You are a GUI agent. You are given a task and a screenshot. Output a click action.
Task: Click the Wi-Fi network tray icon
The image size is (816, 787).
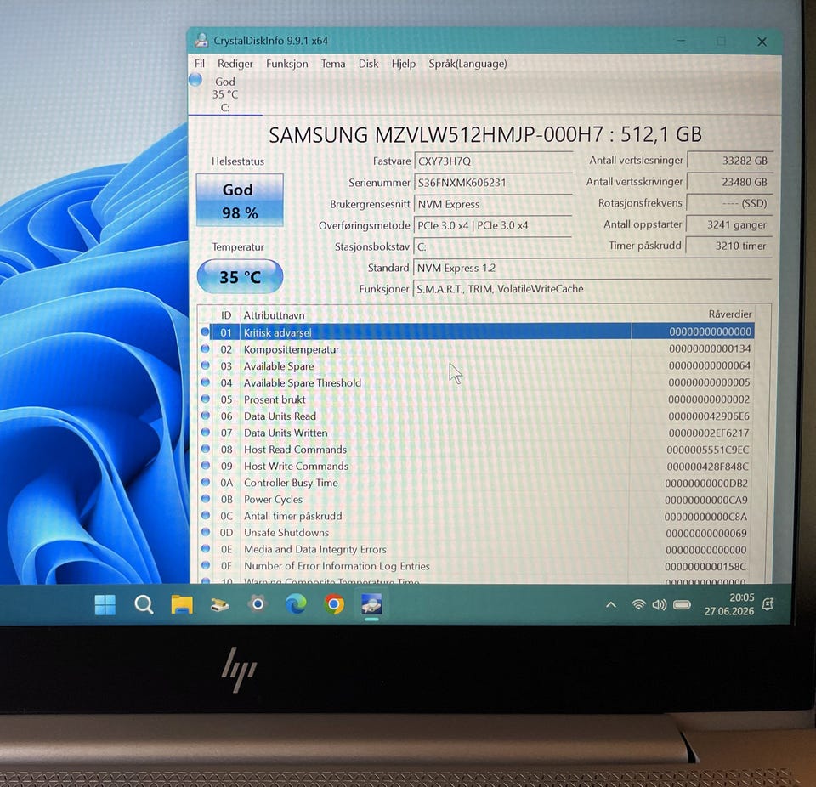point(638,604)
